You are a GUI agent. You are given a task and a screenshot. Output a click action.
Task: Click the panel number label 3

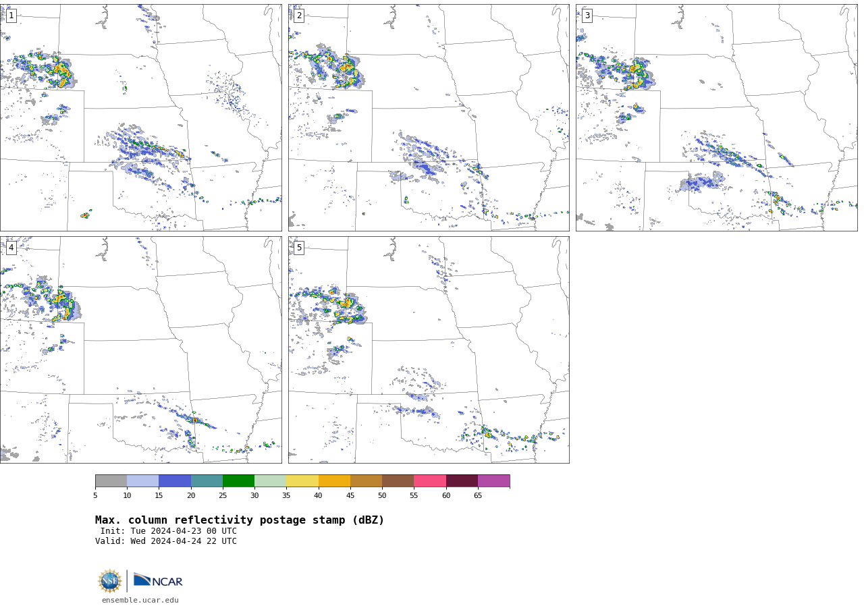(587, 16)
